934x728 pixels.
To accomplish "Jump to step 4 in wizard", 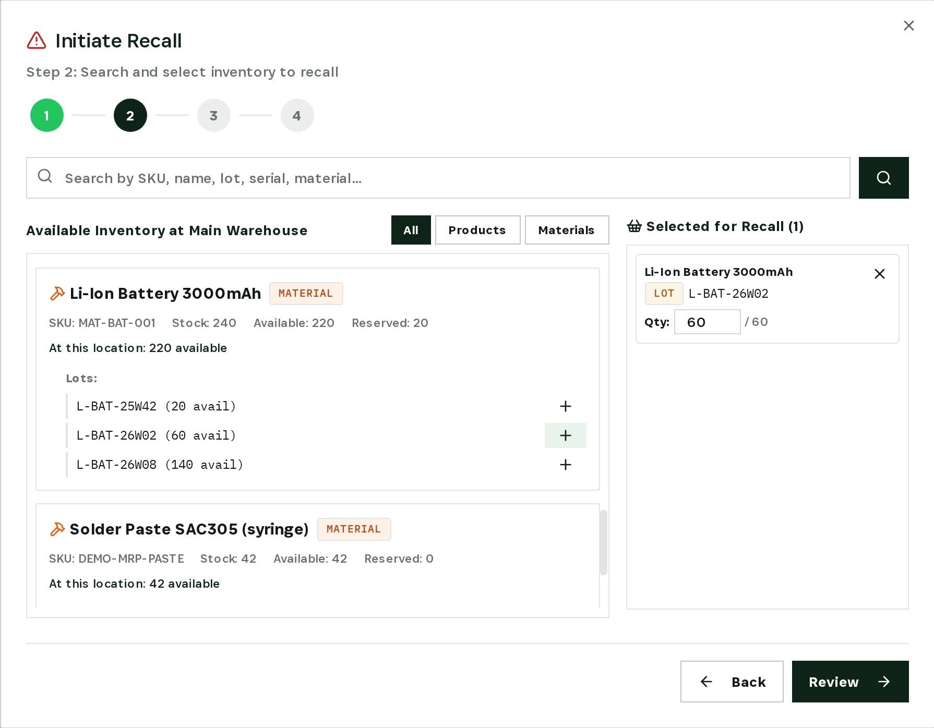I will 297,115.
